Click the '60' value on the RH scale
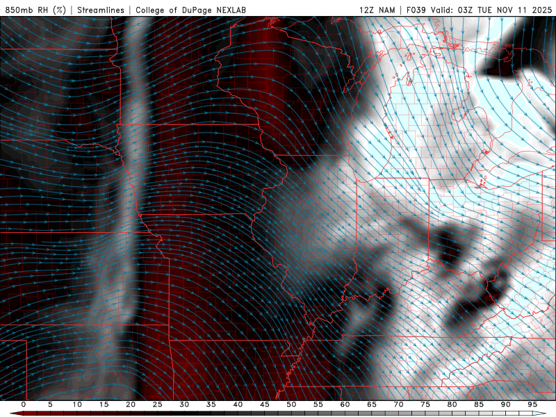The width and height of the screenshot is (556, 417). coord(345,404)
